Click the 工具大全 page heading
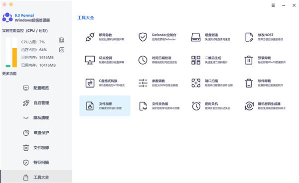Image resolution: width=299 pixels, height=183 pixels. tap(86, 18)
